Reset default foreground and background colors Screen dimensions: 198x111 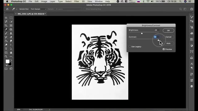click(6, 65)
